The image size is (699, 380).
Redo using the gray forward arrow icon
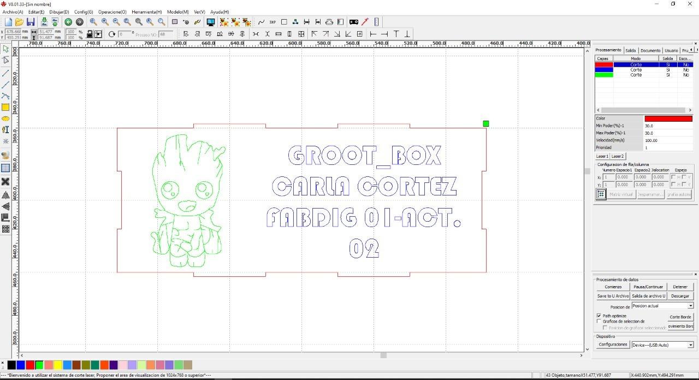click(79, 22)
